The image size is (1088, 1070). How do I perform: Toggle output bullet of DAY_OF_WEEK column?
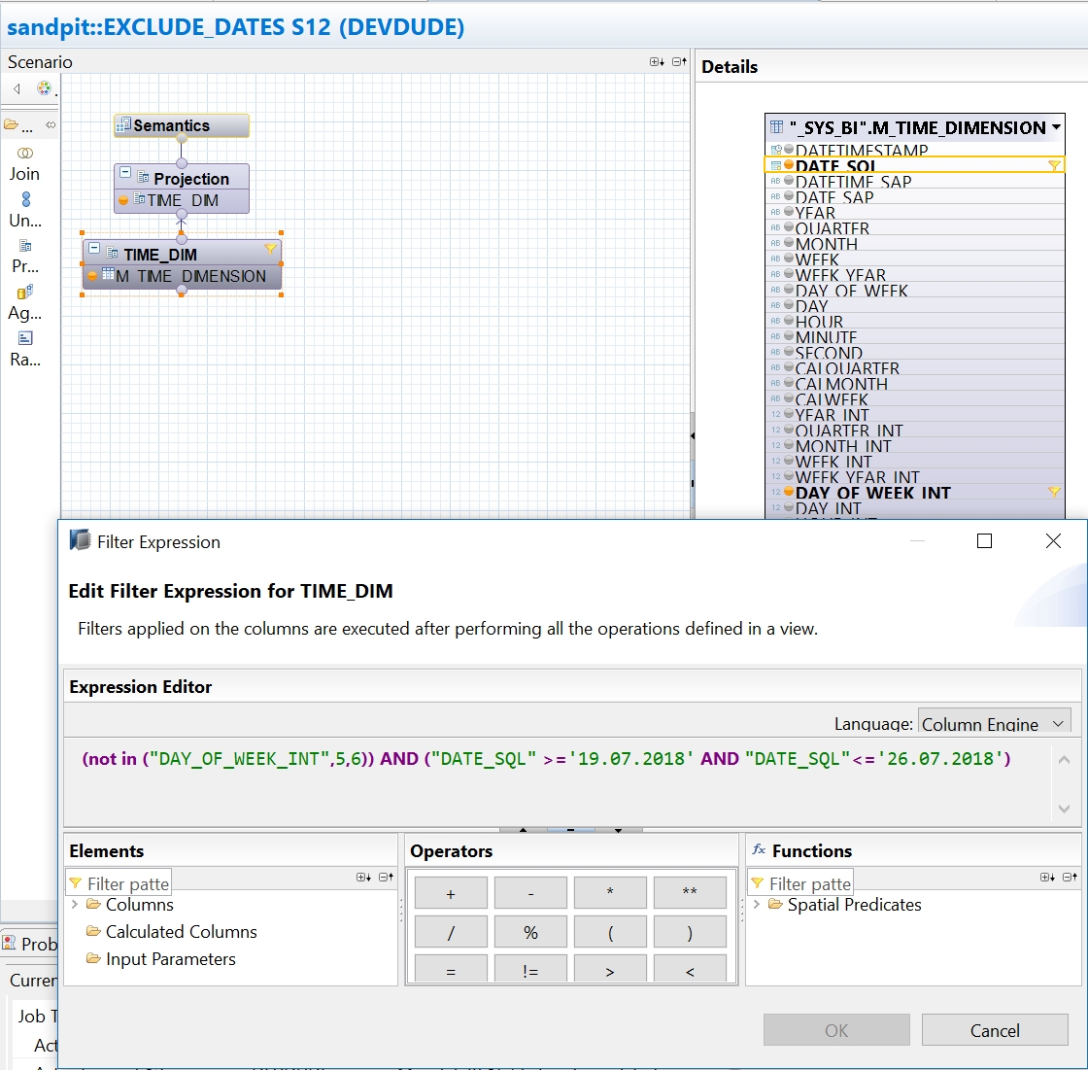tap(788, 289)
